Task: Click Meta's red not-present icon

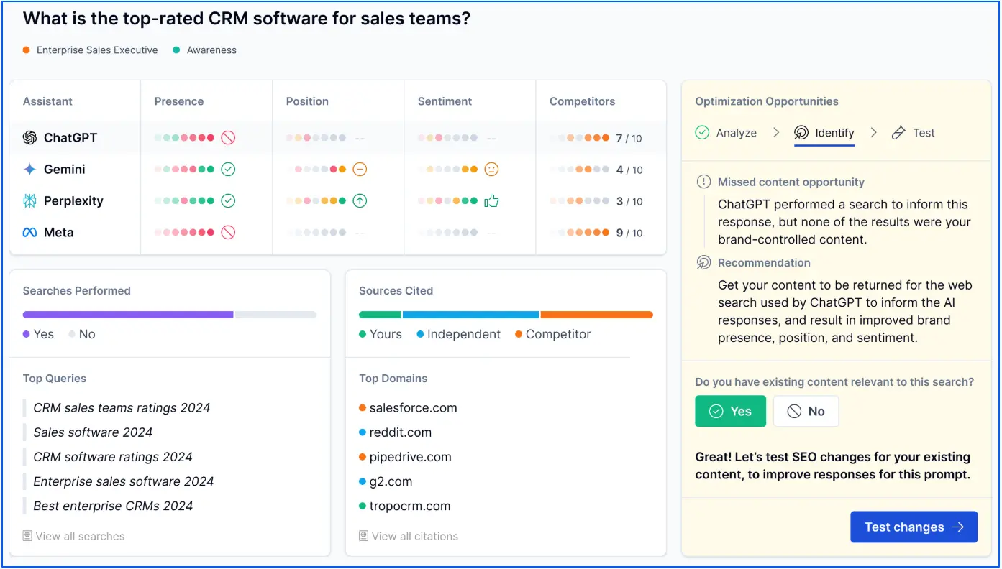Action: pyautogui.click(x=228, y=233)
